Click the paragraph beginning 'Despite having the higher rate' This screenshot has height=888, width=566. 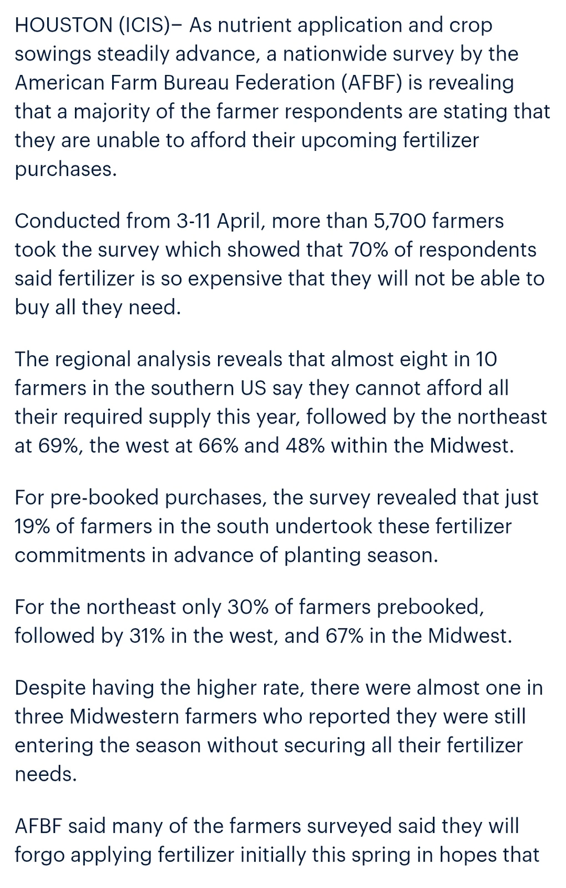(x=279, y=730)
